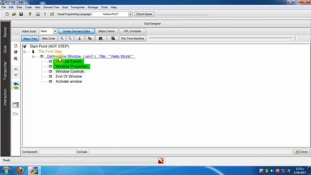
Task: Click the chart picture icon in the main toolbar
Action: pyautogui.click(x=38, y=14)
